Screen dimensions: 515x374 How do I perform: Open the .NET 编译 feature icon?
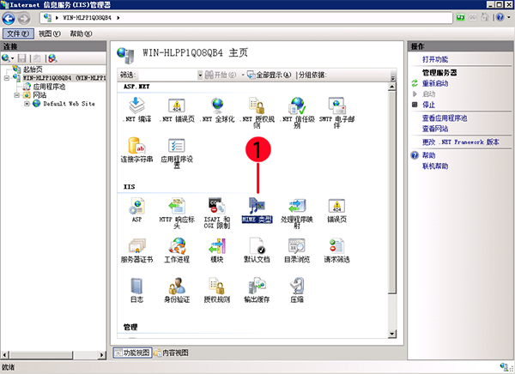[x=137, y=110]
